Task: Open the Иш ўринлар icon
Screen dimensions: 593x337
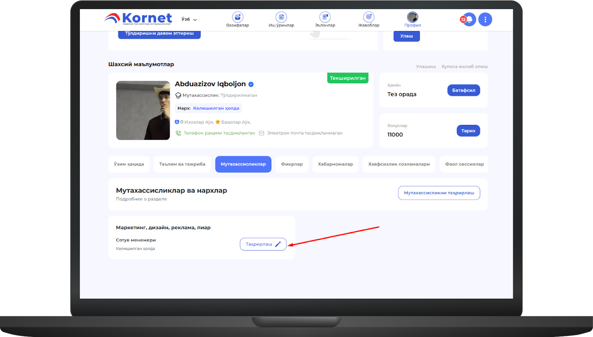Action: point(281,17)
